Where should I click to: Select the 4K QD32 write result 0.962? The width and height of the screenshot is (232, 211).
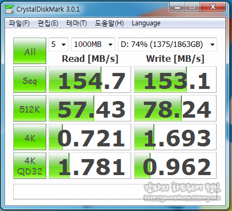point(175,166)
